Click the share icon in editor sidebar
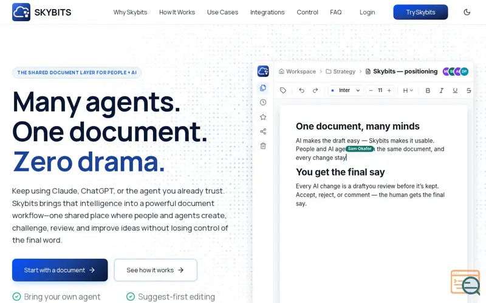 pos(263,132)
